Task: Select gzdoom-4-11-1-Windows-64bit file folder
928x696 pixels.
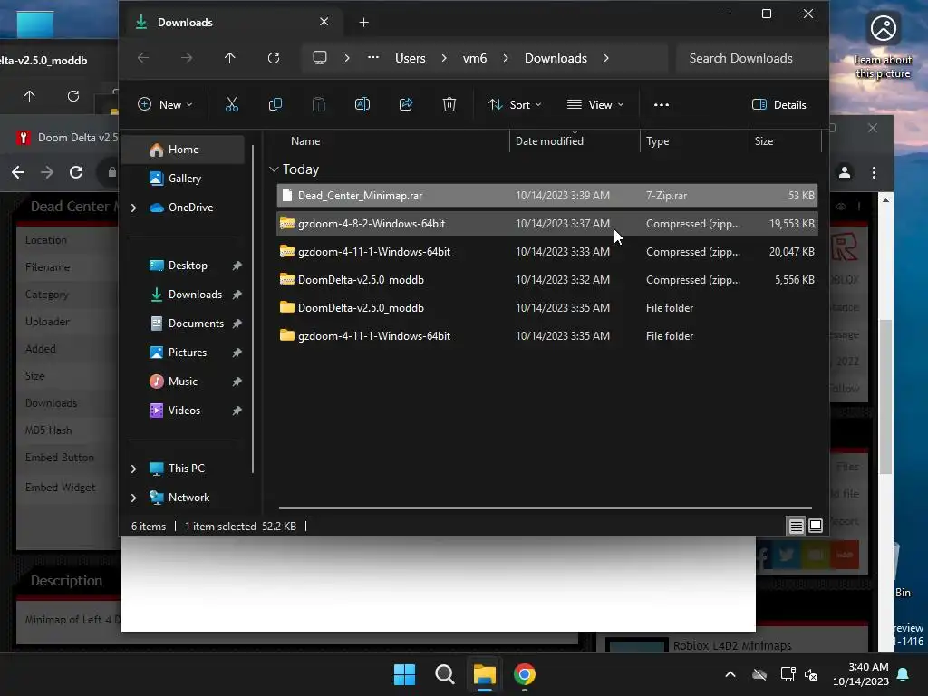Action: pyautogui.click(x=546, y=336)
